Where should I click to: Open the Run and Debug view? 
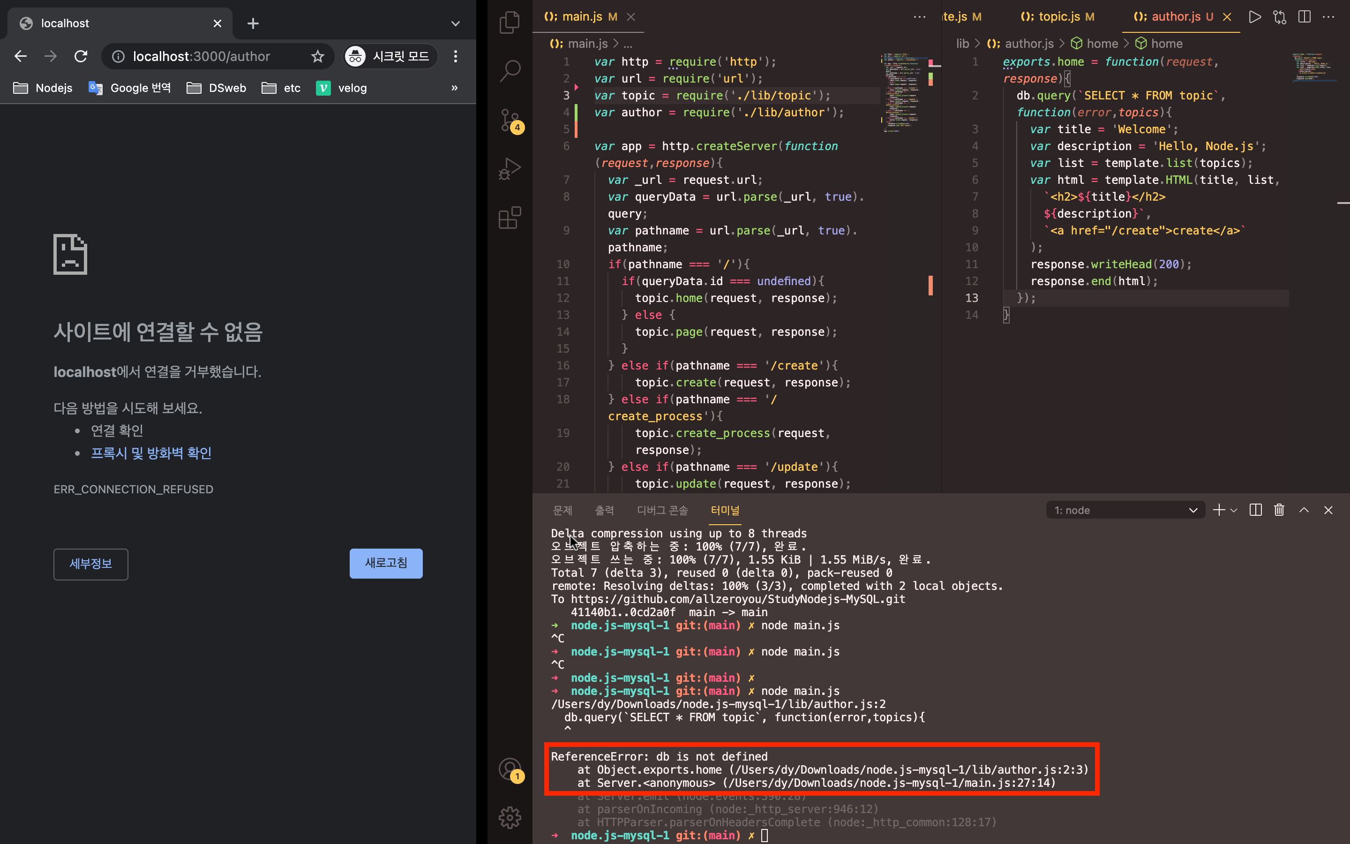coord(510,169)
